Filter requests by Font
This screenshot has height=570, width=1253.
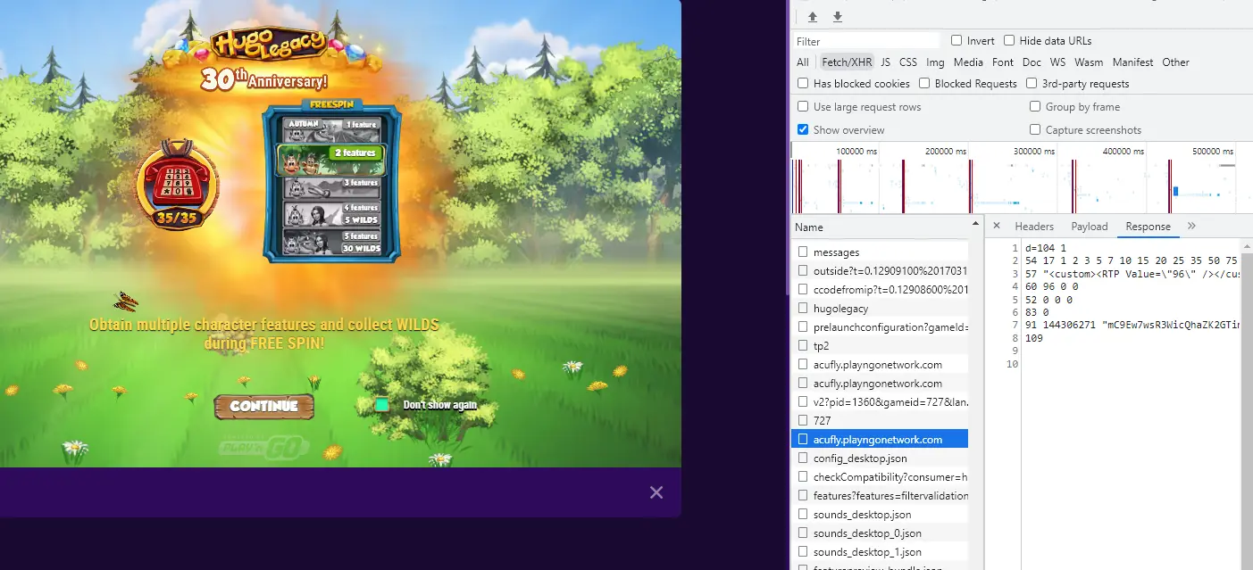[1003, 62]
